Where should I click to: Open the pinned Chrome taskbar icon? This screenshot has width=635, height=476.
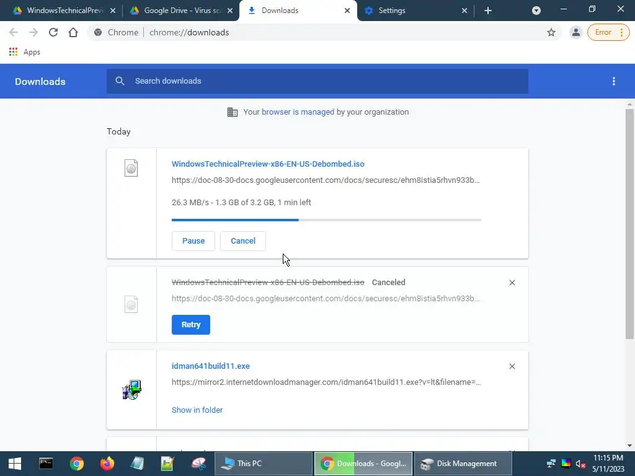(x=76, y=464)
